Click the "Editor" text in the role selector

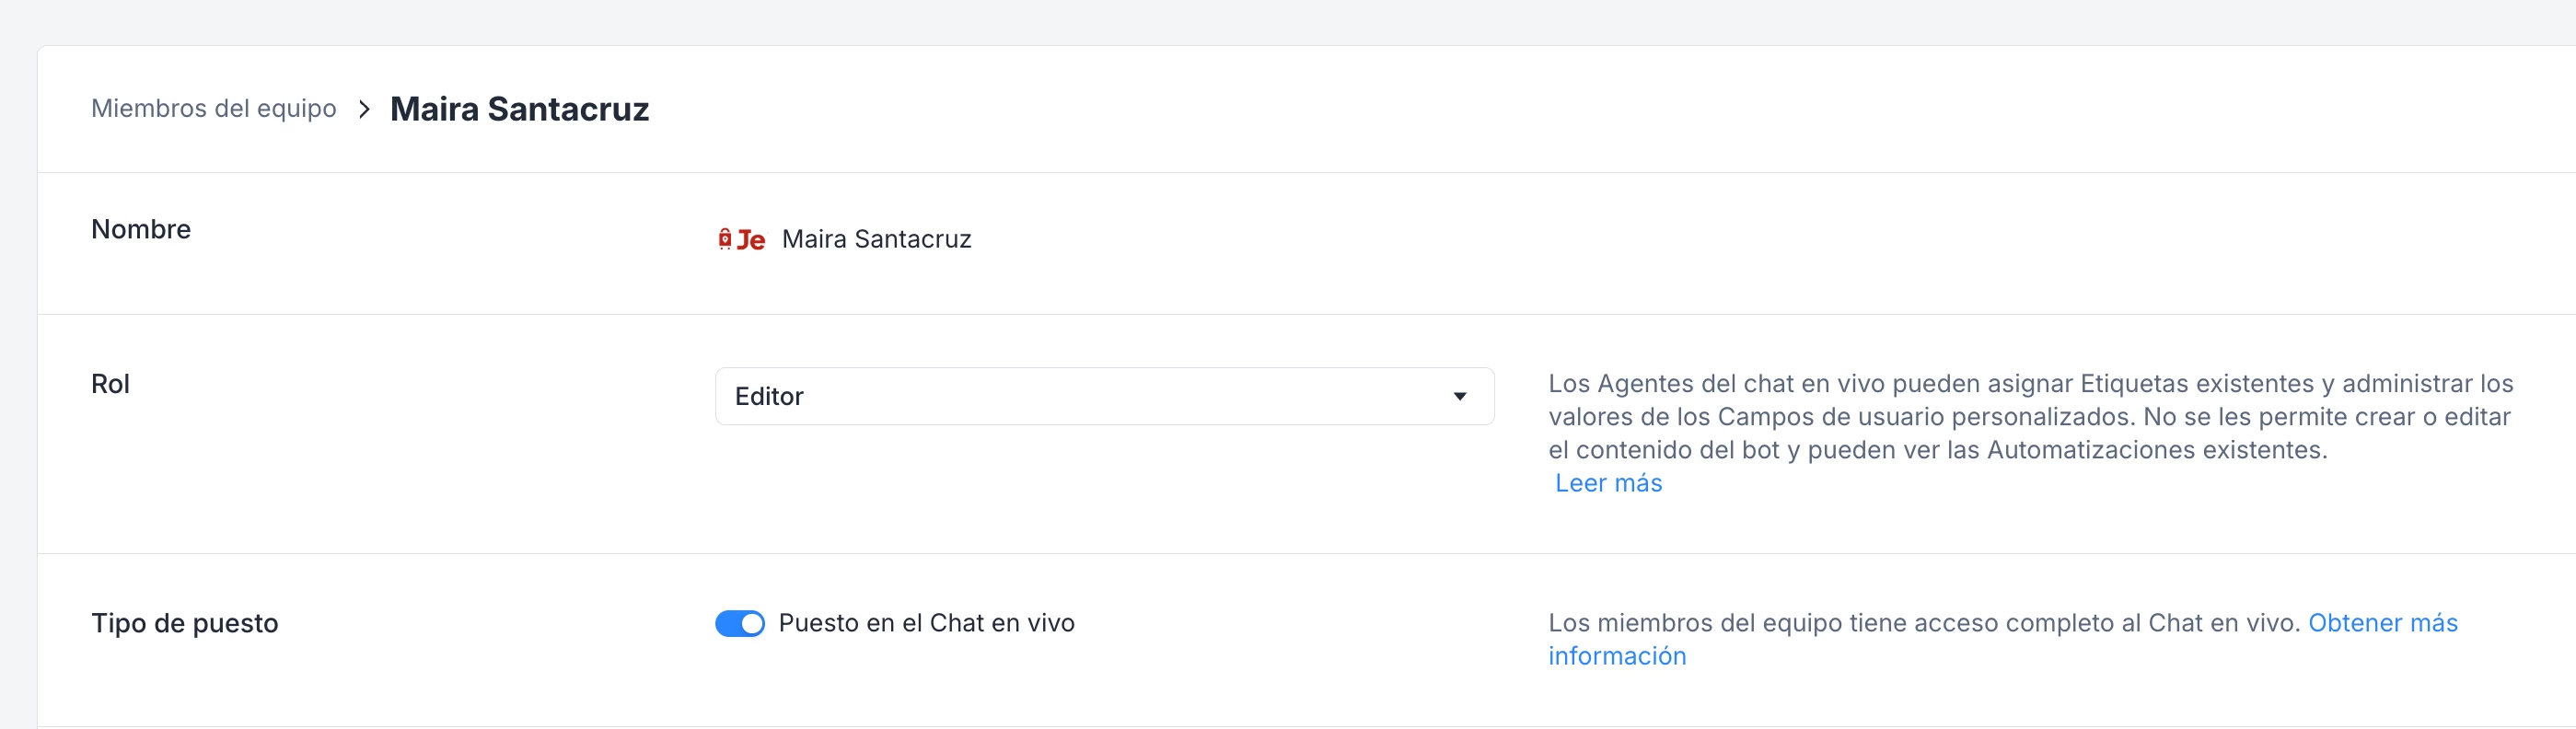click(769, 397)
